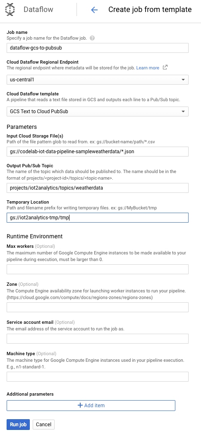Screen dimensions: 201x432
Task: Follow the Learn more link
Action: 148,68
